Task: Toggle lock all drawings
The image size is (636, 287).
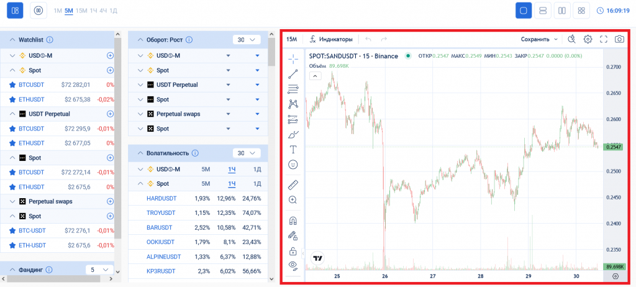Action: [293, 251]
